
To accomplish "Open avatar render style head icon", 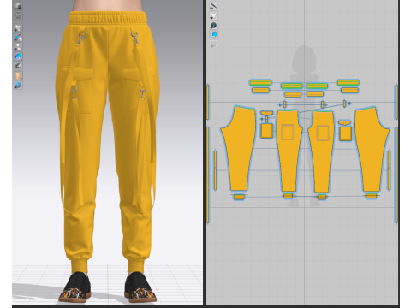I will 18,75.
